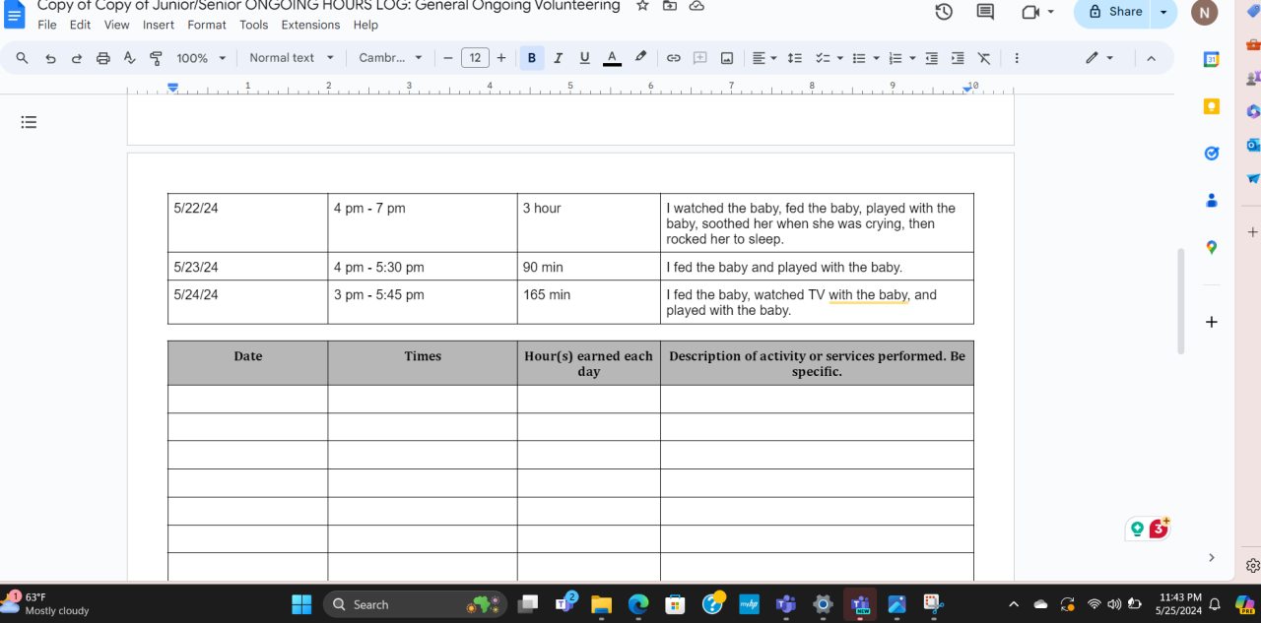Run spelling and grammar check
The width and height of the screenshot is (1261, 623).
129,58
